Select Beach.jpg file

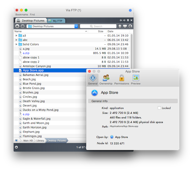tap(29, 79)
